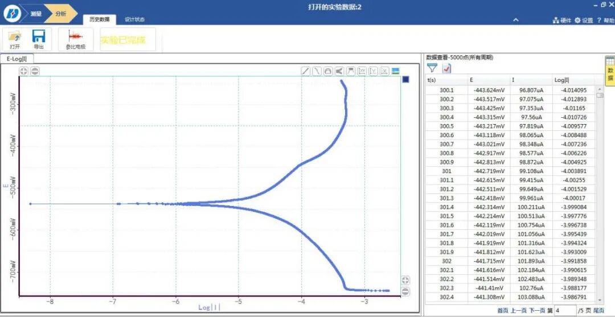Select the row with t(s) 301
This screenshot has width=615, height=317.
(x=510, y=171)
